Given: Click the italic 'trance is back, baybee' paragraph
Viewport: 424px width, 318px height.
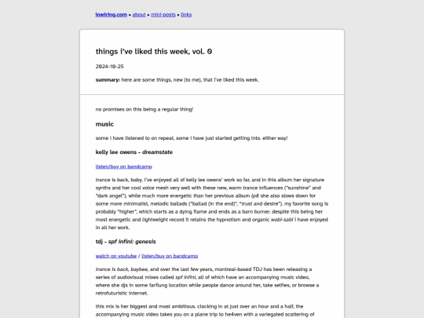Looking at the screenshot, I should click(207, 281).
